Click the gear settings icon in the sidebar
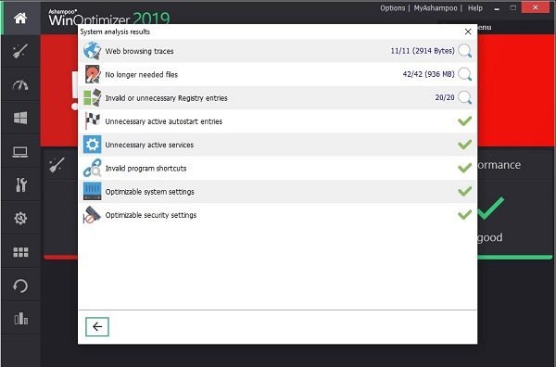Screen dimensions: 556x367 20,218
